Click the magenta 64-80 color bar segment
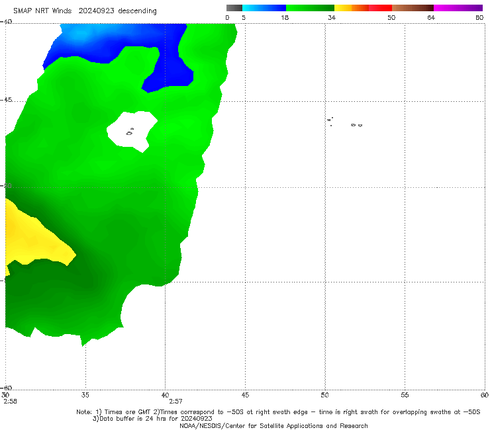 [x=458, y=8]
